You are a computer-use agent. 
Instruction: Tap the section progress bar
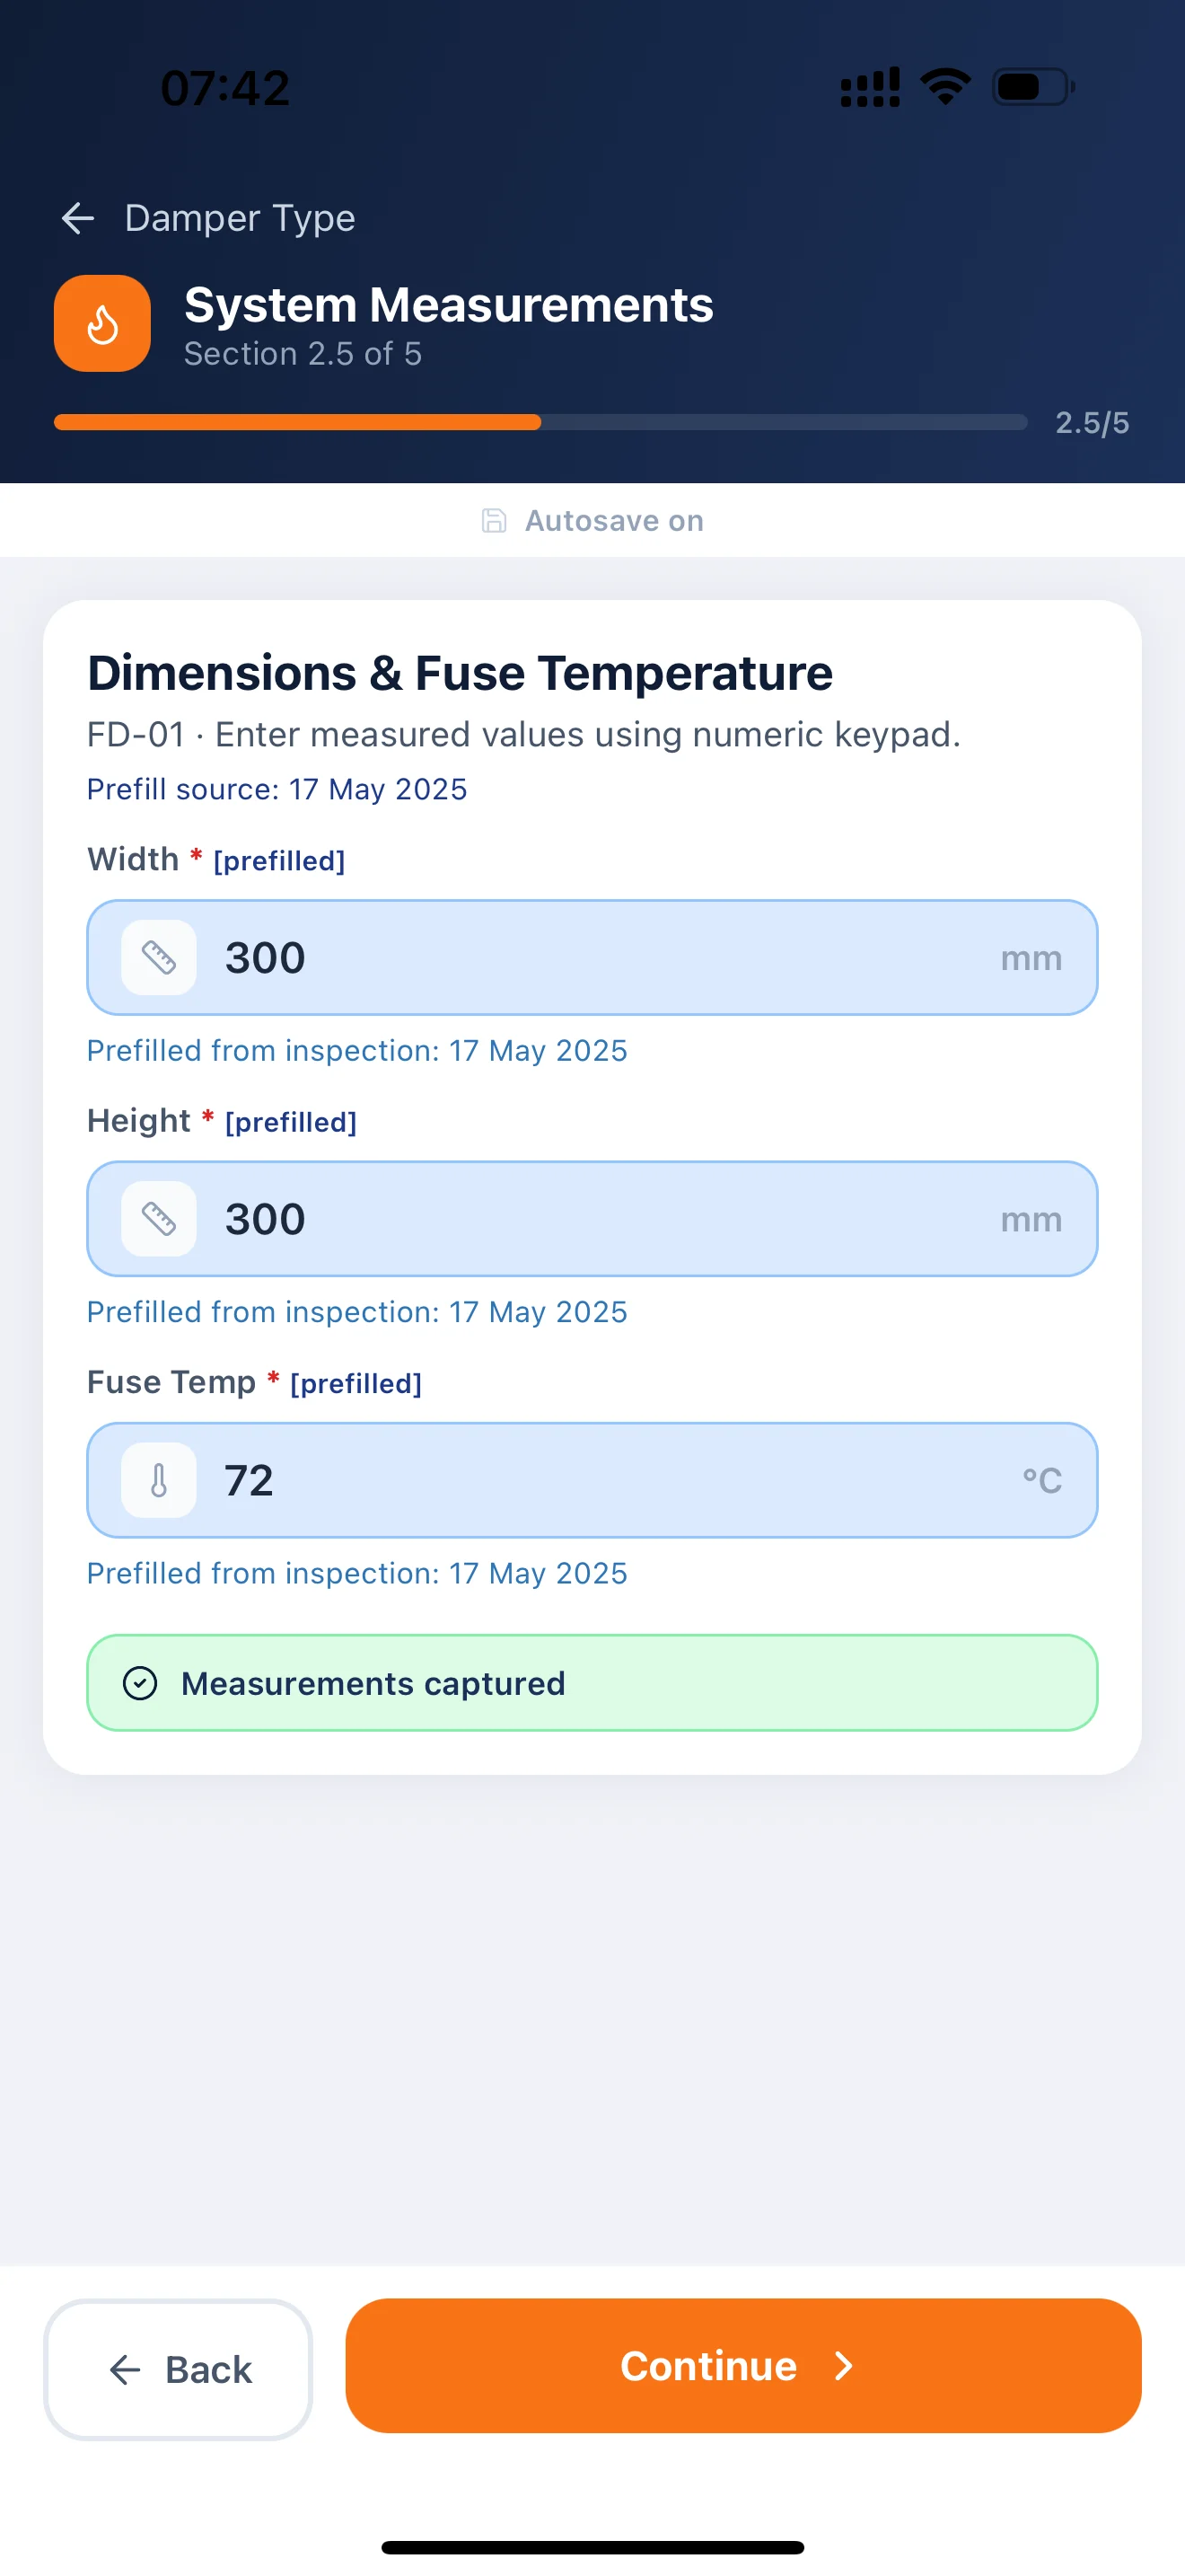[540, 422]
